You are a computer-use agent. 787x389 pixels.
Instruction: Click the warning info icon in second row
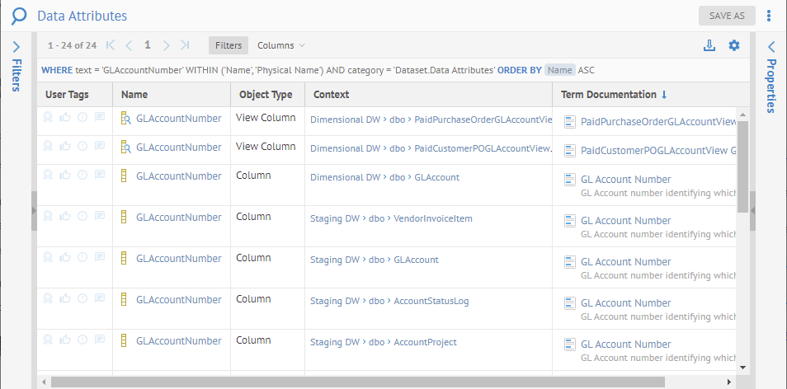click(82, 147)
